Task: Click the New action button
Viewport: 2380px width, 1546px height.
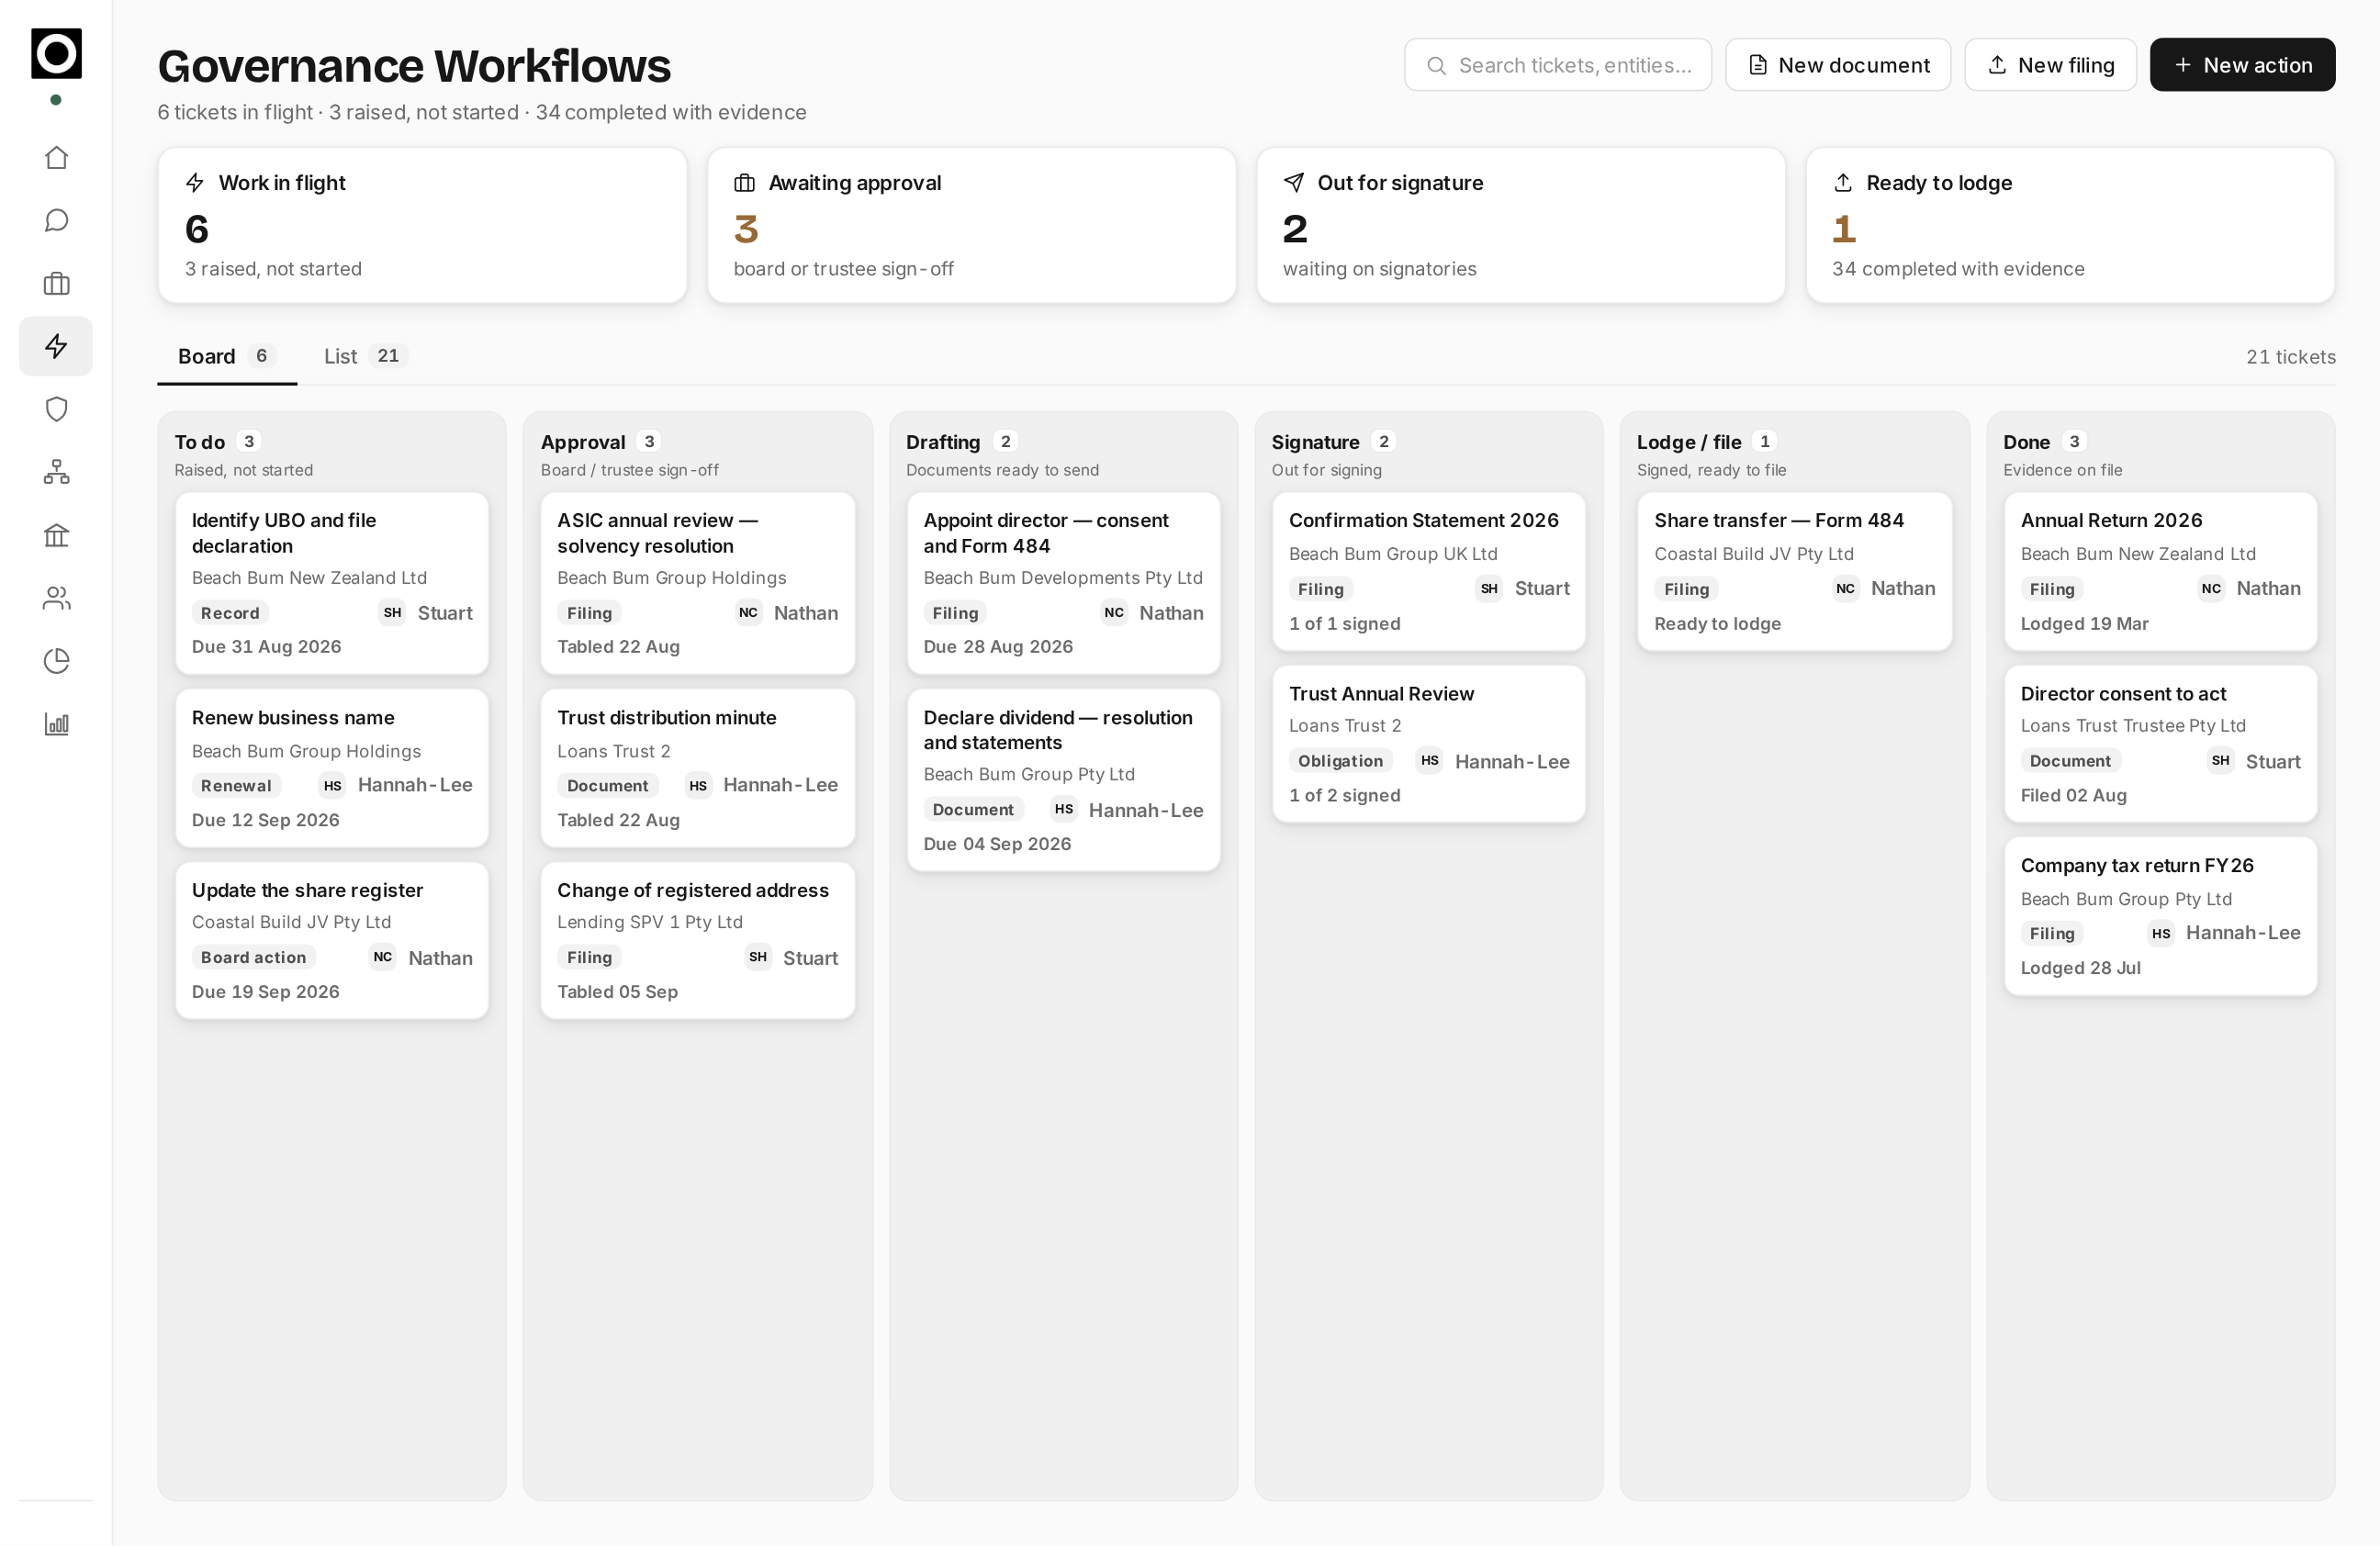Action: click(x=2243, y=65)
